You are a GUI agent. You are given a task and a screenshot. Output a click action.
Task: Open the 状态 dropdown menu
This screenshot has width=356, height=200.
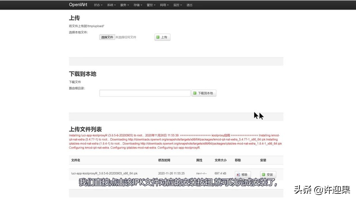tap(98, 5)
